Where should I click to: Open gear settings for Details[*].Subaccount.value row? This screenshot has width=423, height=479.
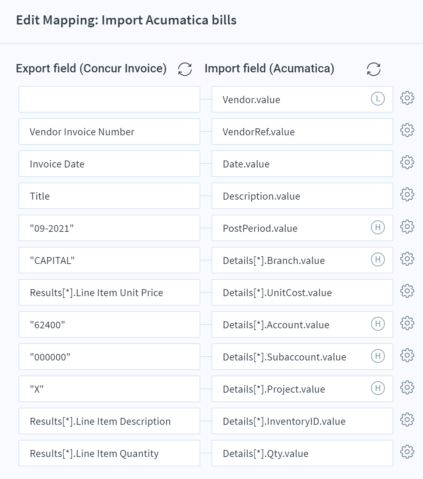point(407,356)
